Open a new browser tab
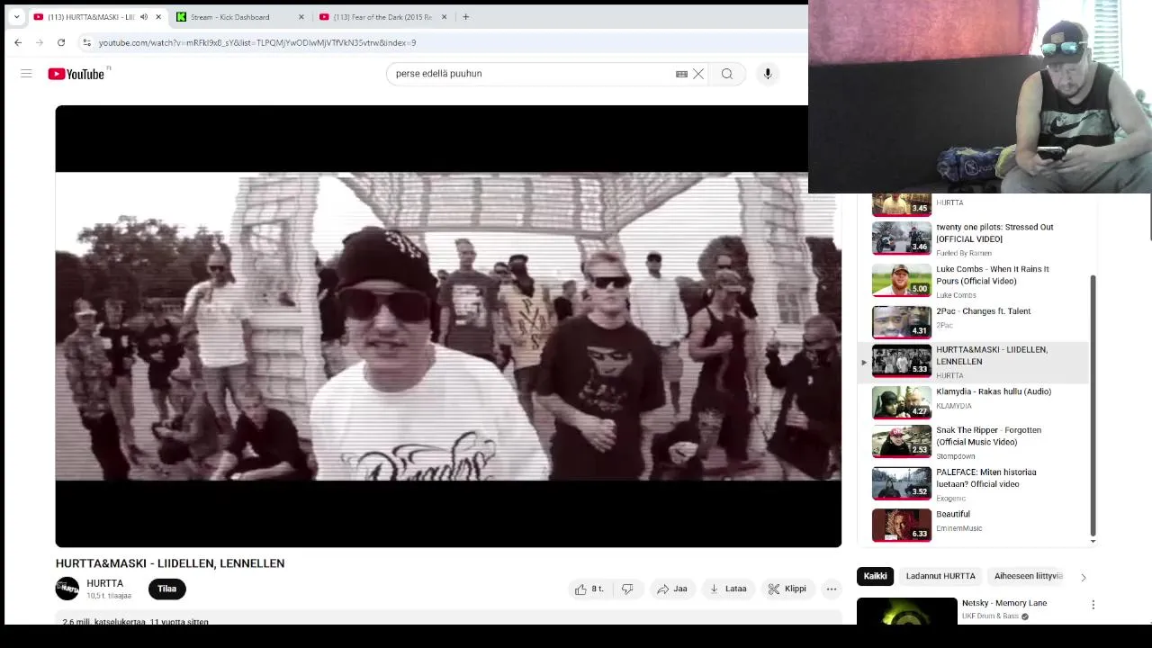 tap(465, 17)
